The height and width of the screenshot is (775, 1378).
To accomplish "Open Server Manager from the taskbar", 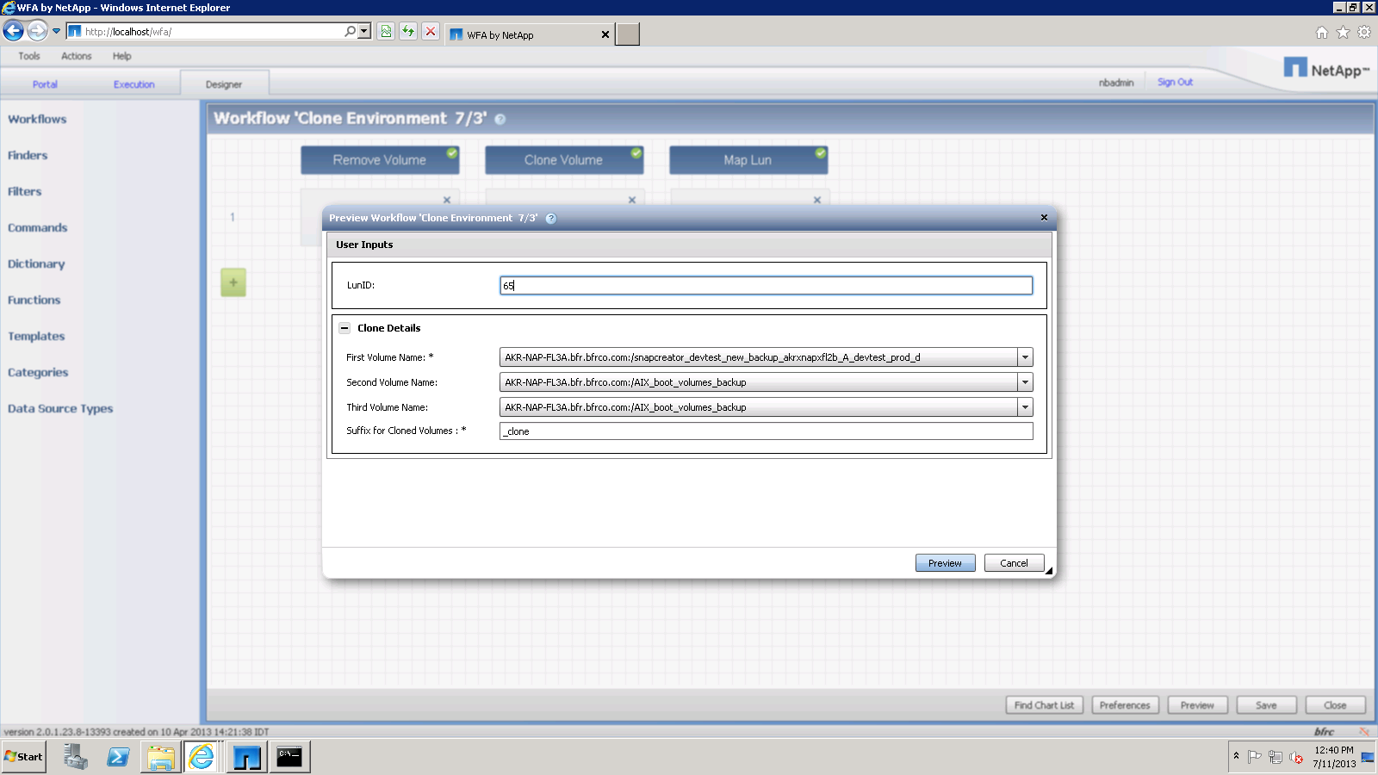I will coord(76,757).
